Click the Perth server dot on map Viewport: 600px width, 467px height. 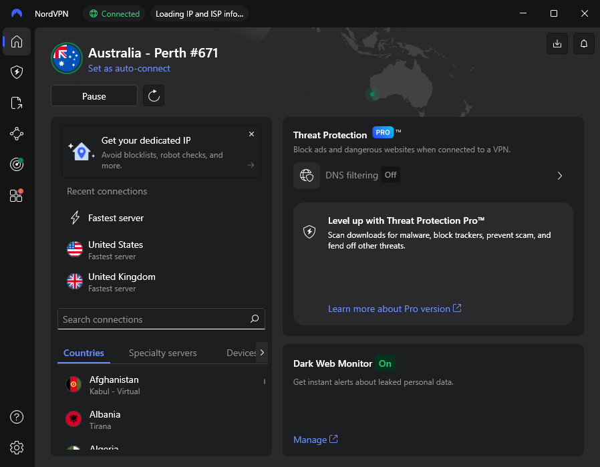(372, 94)
